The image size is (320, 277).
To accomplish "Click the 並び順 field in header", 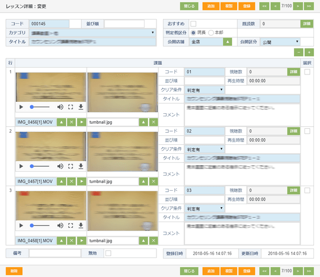I will 124,24.
